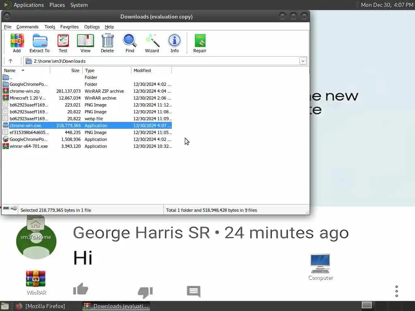Screen dimensions: 415x311
Task: Open the Commands menu
Action: tap(28, 27)
